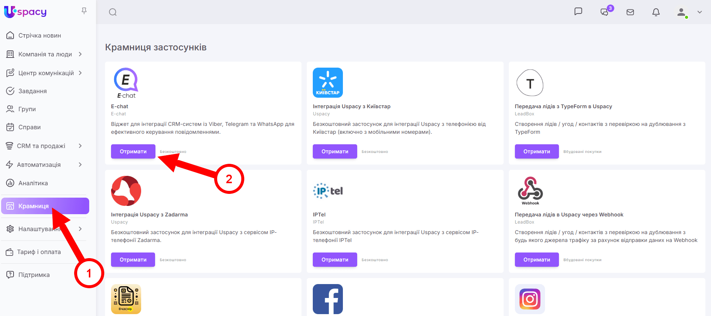Screen dimensions: 711x316
Task: Open notifications bell icon
Action: coord(656,12)
